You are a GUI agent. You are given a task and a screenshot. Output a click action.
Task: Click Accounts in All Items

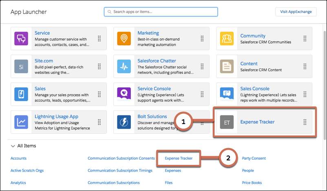(x=18, y=158)
